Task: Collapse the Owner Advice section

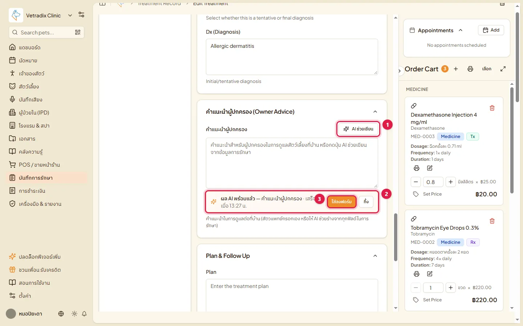Action: (375, 112)
